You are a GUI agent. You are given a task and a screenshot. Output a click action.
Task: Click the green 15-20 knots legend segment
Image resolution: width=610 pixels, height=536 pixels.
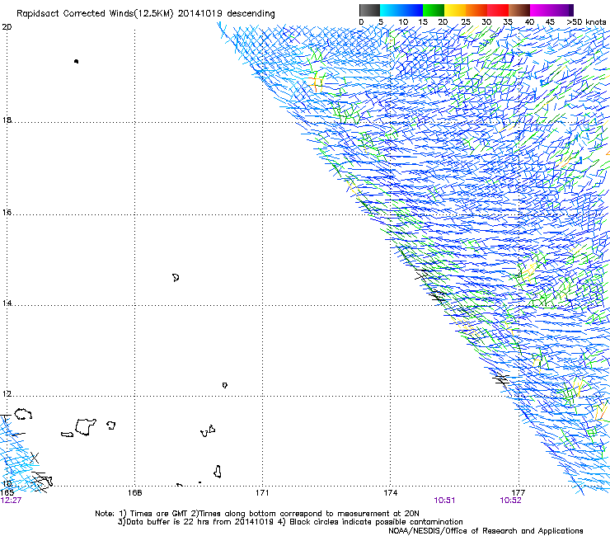[x=434, y=10]
